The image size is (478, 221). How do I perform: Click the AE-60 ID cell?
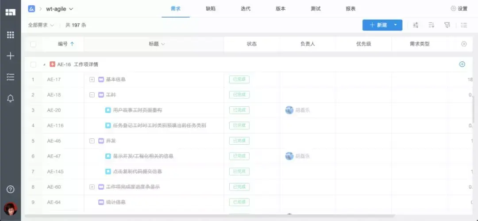(x=54, y=187)
